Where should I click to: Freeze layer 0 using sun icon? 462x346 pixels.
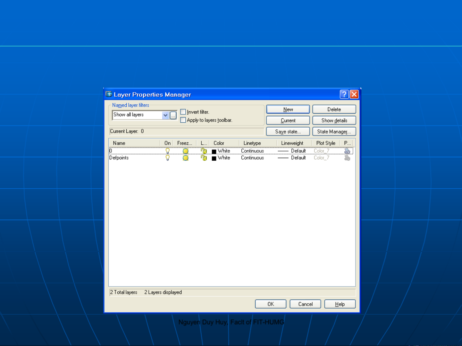click(185, 151)
